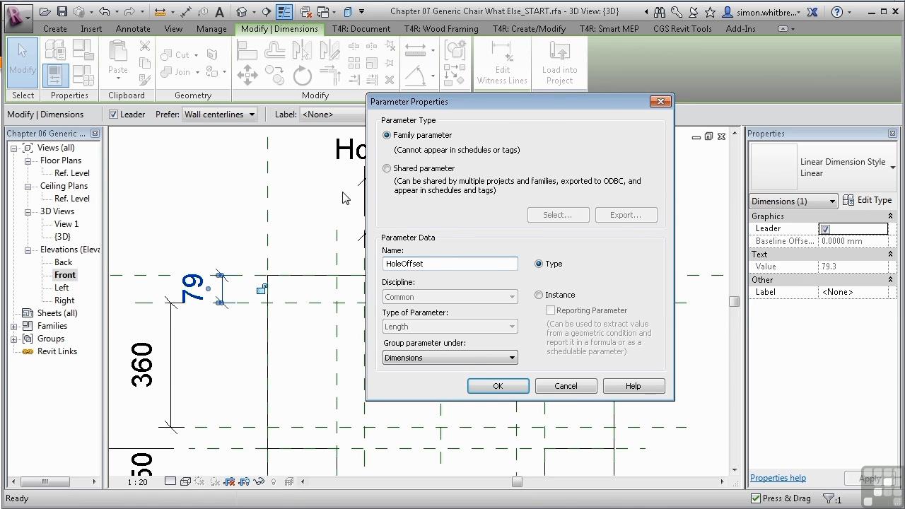The width and height of the screenshot is (905, 509).
Task: Click the Close Hidden Windows icon
Action: tap(305, 12)
